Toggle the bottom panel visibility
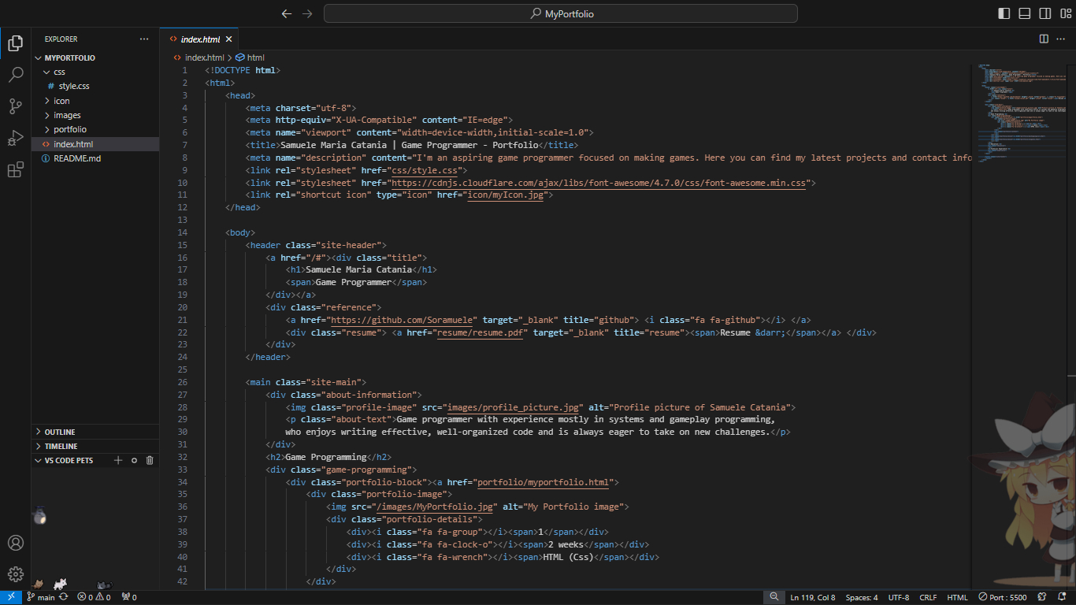 (x=1023, y=13)
